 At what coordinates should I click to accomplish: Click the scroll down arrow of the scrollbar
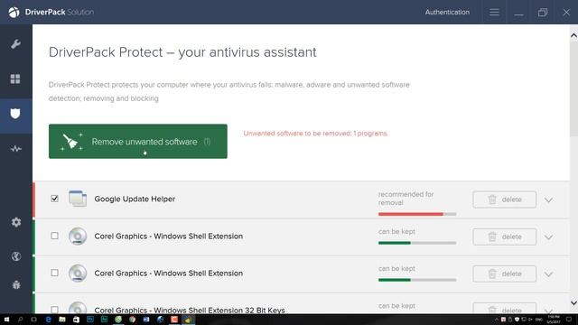point(573,303)
